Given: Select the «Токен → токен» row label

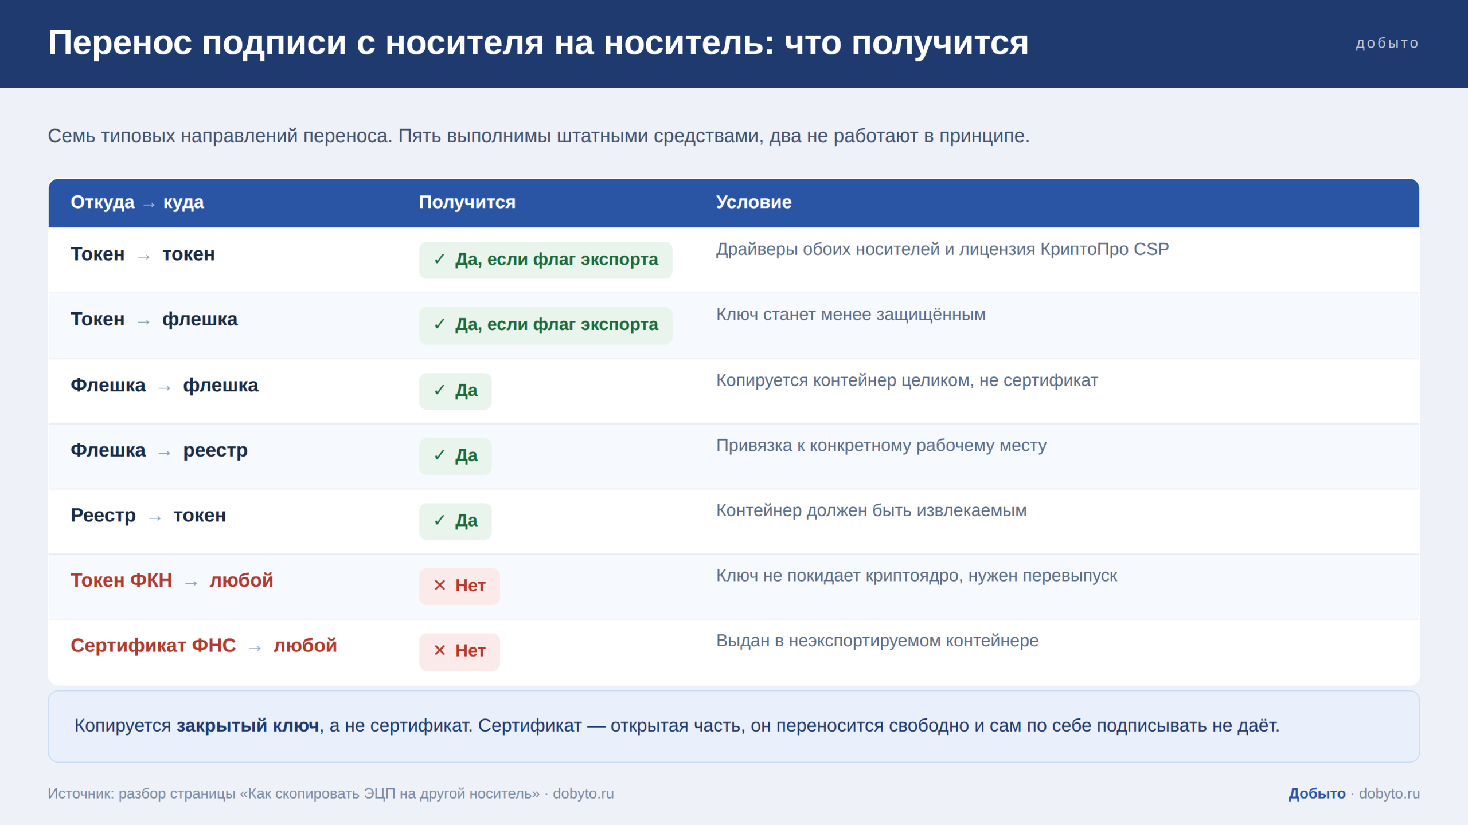Looking at the screenshot, I should [x=143, y=254].
